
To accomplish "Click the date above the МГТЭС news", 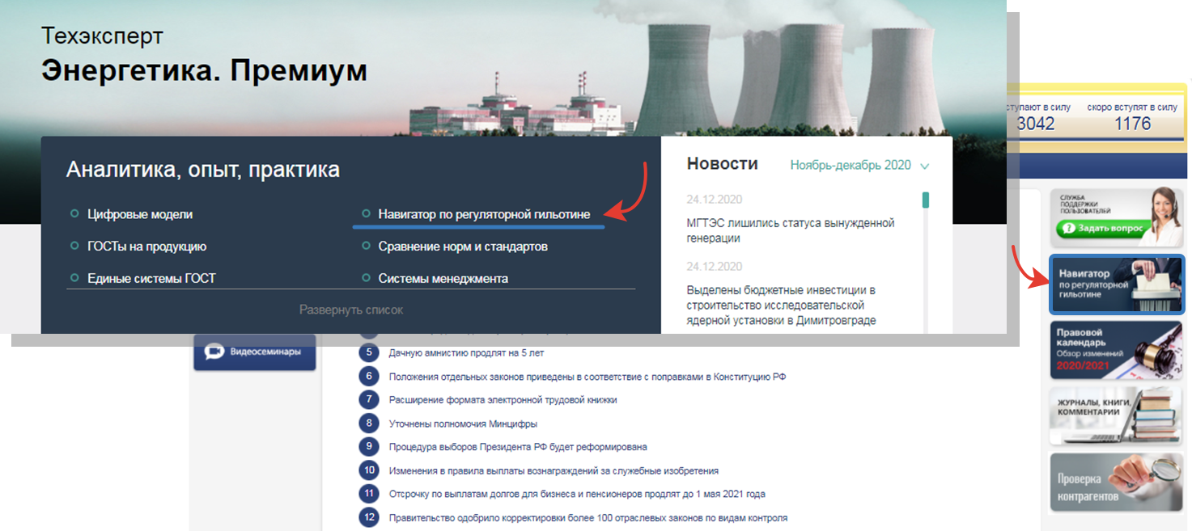I will 714,200.
